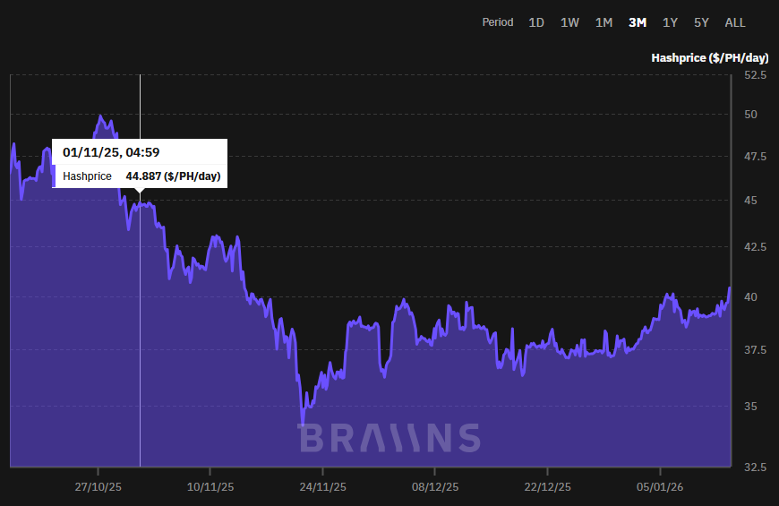Set chart period to 1Y
Viewport: 779px width, 506px height.
[x=670, y=22]
